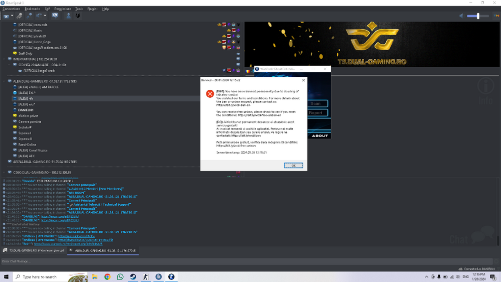Click the Report button in Cheat Defender
The height and width of the screenshot is (282, 501).
(316, 113)
